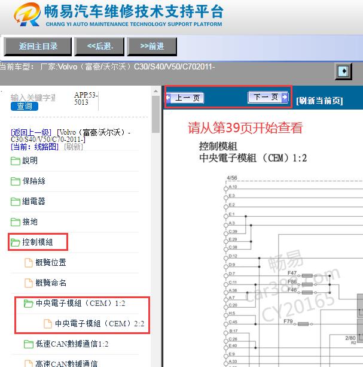This screenshot has height=367, width=363.
Task: Click red notice 请从第39页开始查看
Action: pos(245,128)
